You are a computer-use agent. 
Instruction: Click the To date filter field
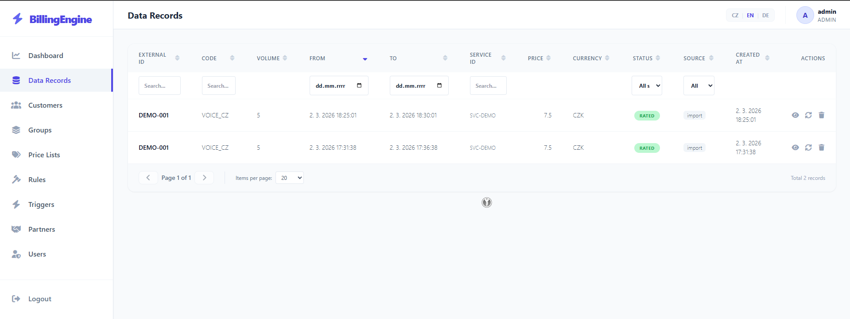click(419, 86)
